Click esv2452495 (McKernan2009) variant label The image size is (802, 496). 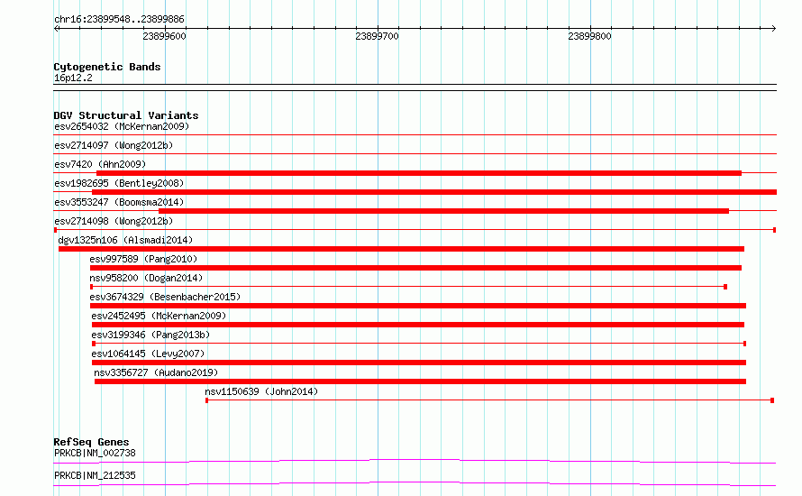(159, 316)
